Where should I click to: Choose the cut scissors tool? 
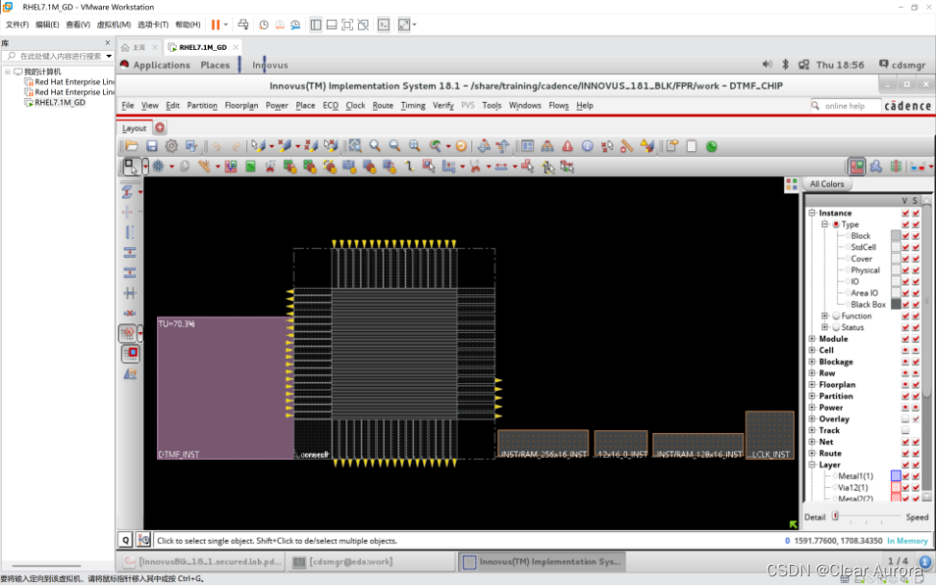click(x=475, y=166)
